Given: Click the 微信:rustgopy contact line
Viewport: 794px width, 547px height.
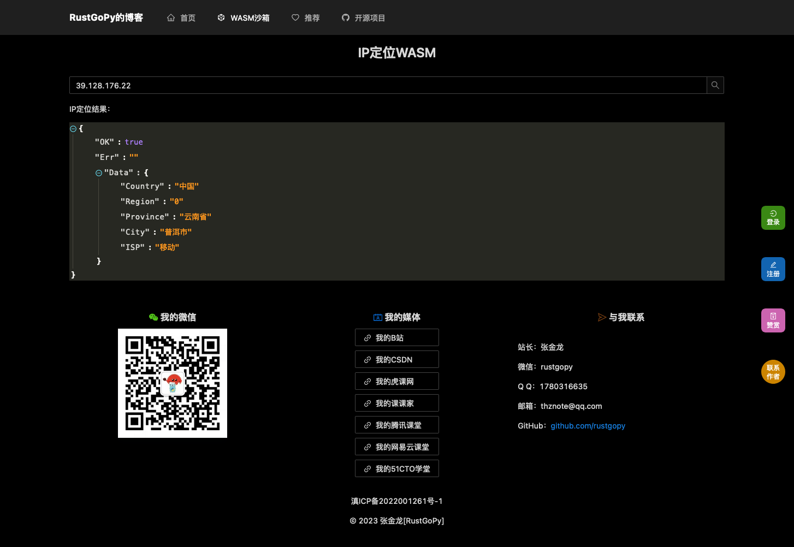Looking at the screenshot, I should (545, 367).
